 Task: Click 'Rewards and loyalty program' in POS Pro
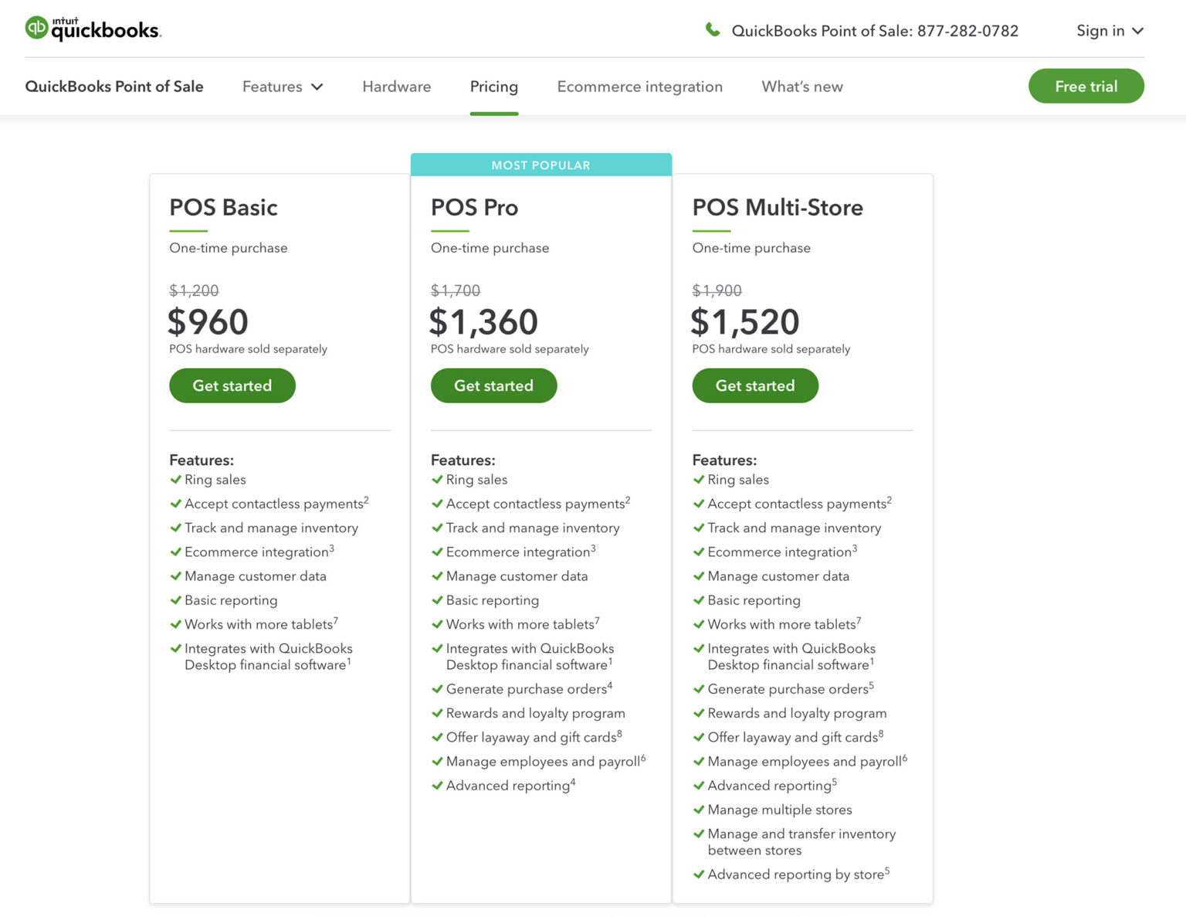536,713
